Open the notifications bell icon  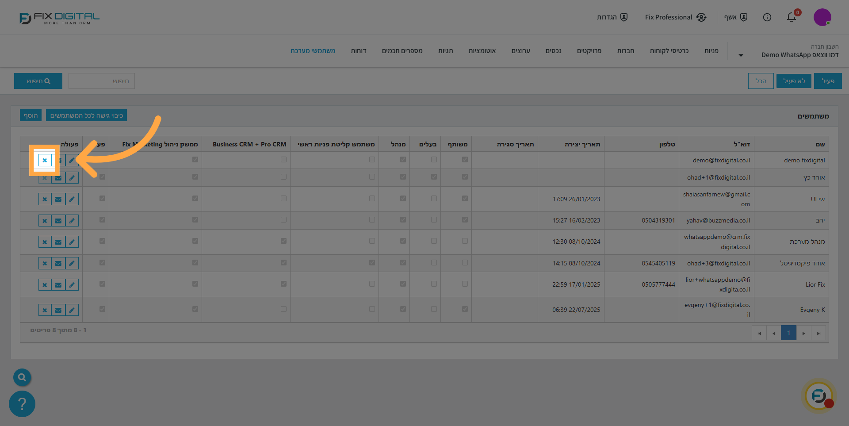pyautogui.click(x=791, y=17)
